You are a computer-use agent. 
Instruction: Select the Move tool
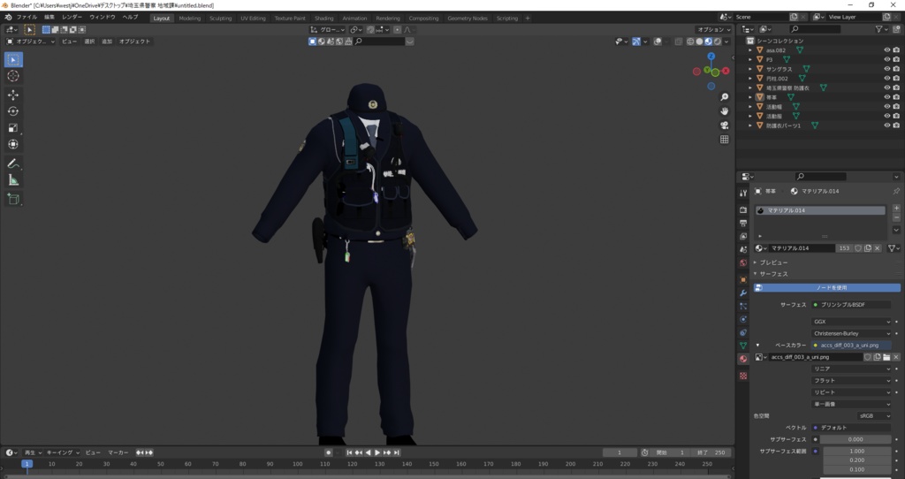click(13, 95)
